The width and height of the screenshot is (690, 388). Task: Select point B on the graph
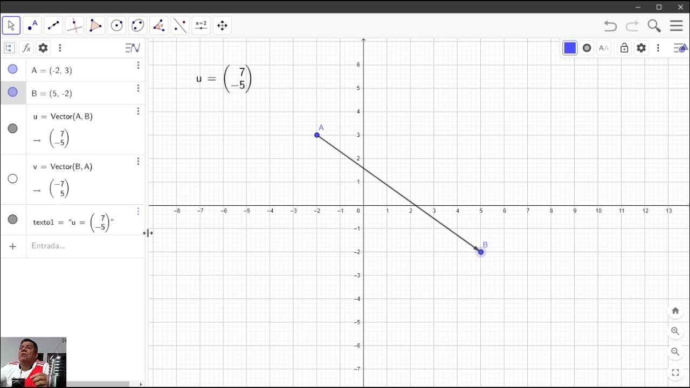tap(481, 252)
